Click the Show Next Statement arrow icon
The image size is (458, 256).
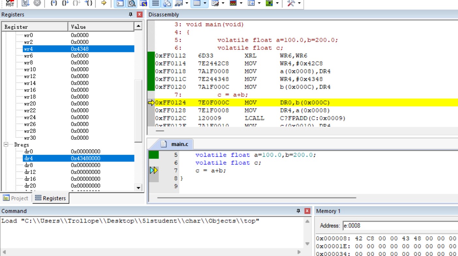(104, 3)
